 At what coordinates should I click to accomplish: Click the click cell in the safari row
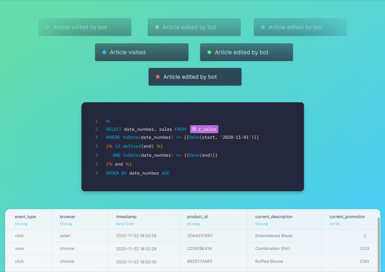(20, 236)
